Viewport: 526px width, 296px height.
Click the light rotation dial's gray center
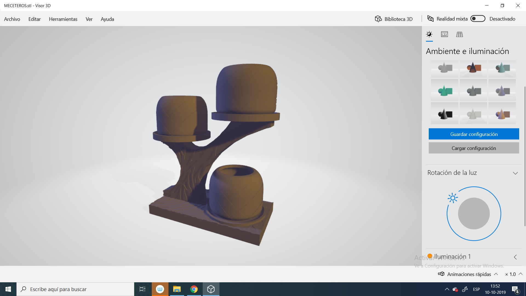click(x=474, y=214)
